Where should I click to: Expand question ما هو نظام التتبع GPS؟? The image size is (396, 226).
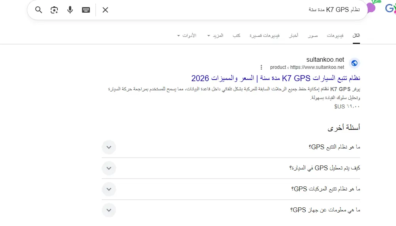pyautogui.click(x=231, y=147)
